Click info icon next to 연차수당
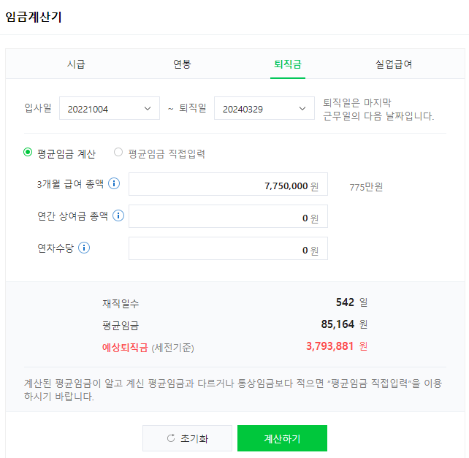This screenshot has height=458, width=469. pyautogui.click(x=84, y=248)
